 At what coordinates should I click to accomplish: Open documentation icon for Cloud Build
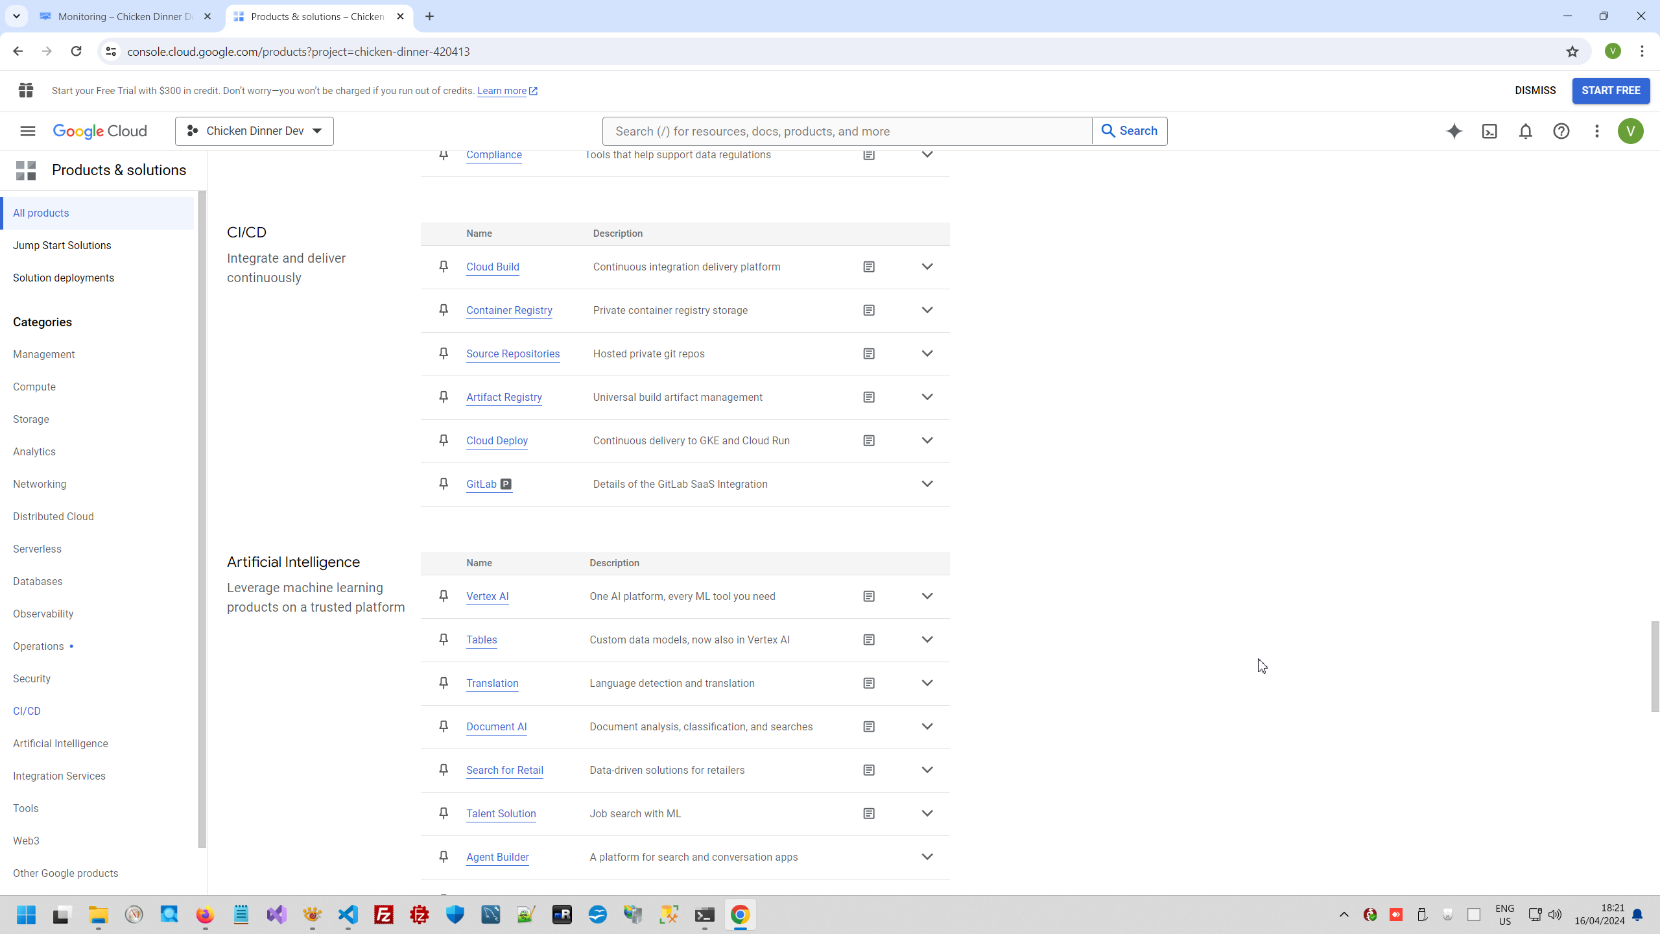pyautogui.click(x=869, y=267)
